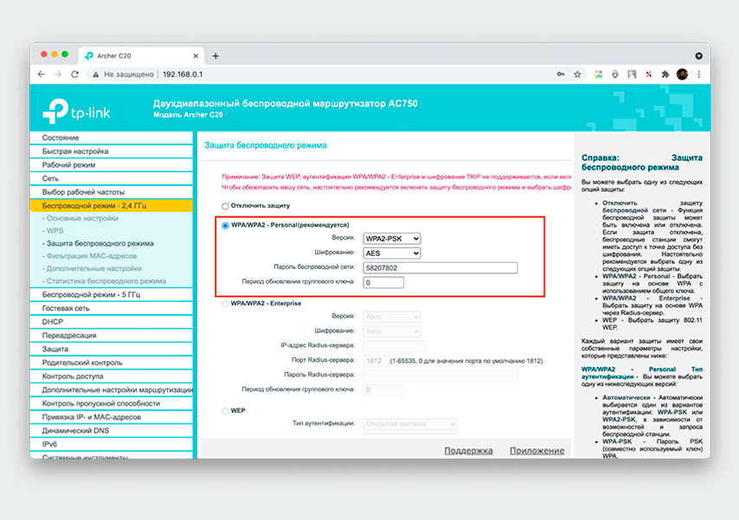Open Фильтрация MAC-адресов submenu
The image size is (739, 520).
click(x=89, y=256)
